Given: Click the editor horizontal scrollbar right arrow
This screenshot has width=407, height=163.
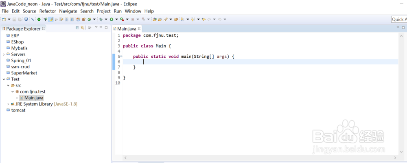Looking at the screenshot, I should point(395,158).
